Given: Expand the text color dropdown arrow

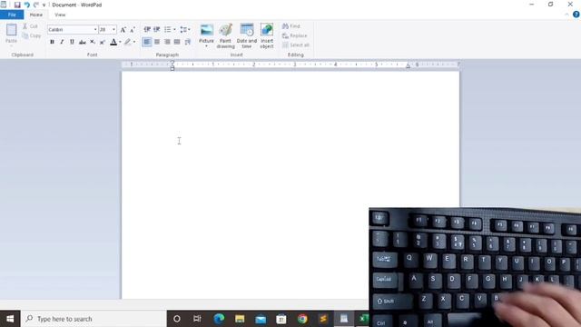Looking at the screenshot, I should [x=120, y=42].
